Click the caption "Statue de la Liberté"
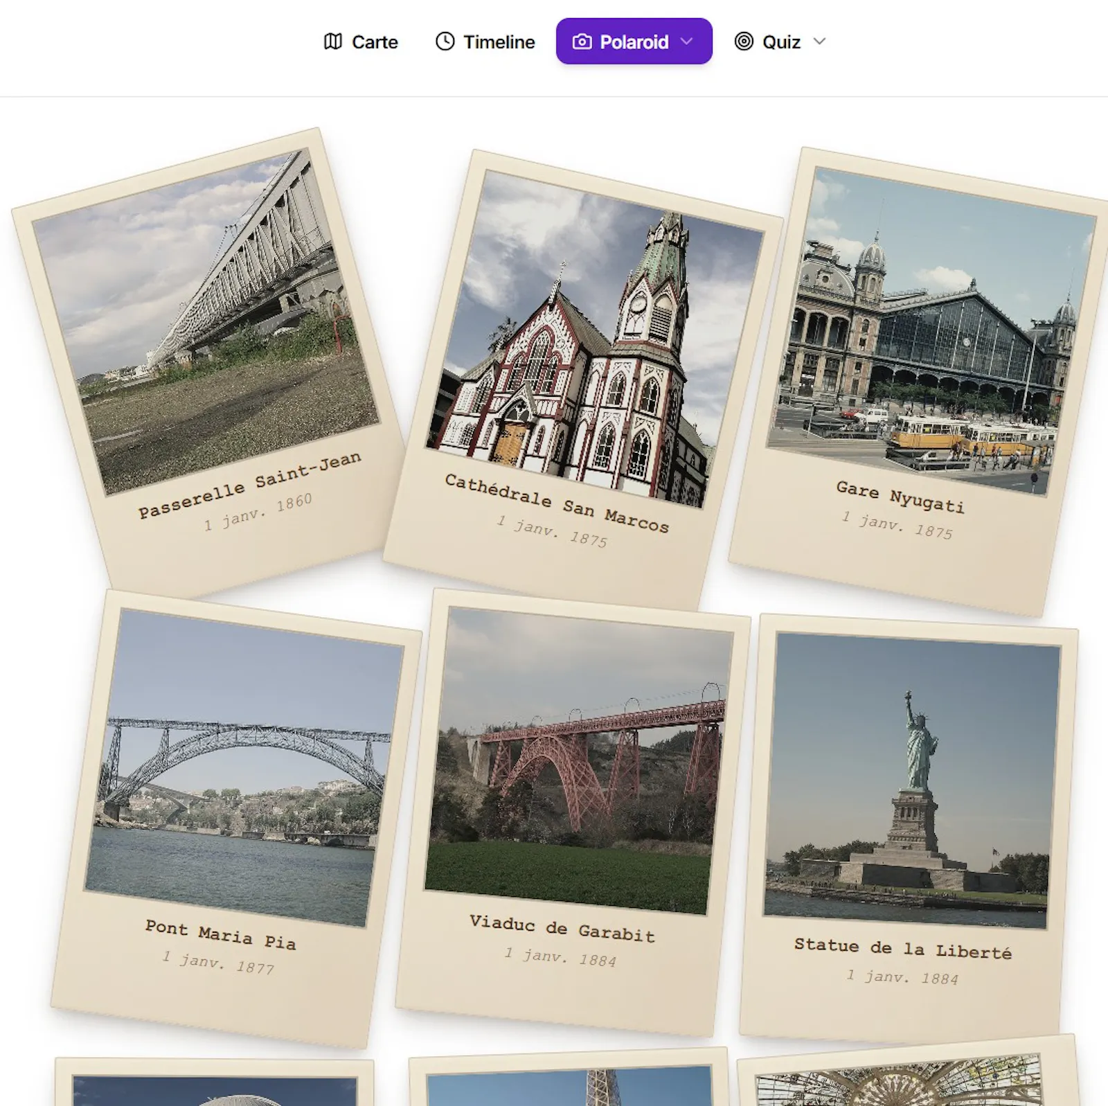1108x1106 pixels. 903,948
